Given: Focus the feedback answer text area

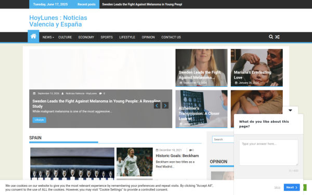Looking at the screenshot, I should [x=269, y=152].
